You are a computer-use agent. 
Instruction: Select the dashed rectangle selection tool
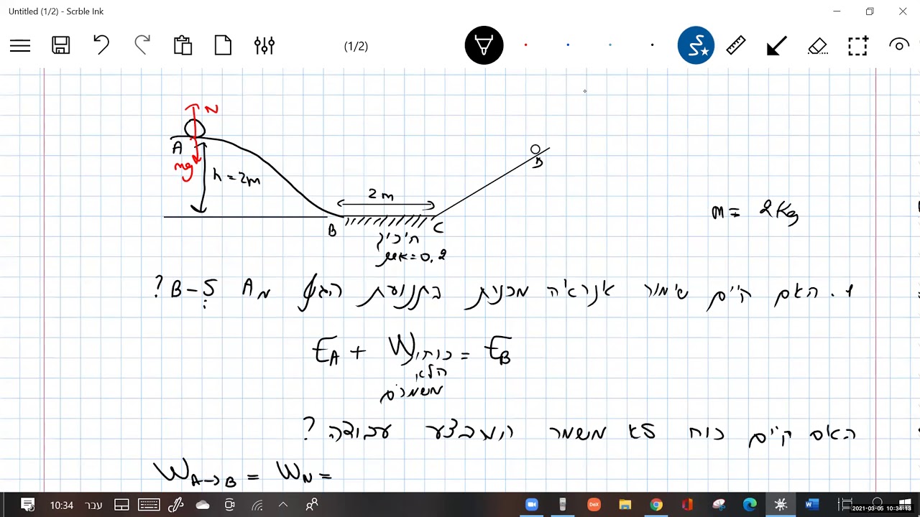coord(857,46)
